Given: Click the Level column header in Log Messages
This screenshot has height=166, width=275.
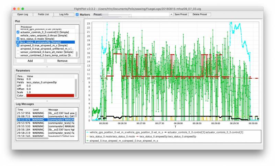Looking at the screenshot, I should [36, 109].
